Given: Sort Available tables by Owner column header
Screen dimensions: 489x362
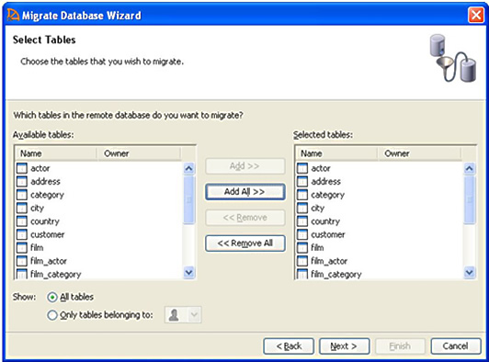Looking at the screenshot, I should coord(139,153).
